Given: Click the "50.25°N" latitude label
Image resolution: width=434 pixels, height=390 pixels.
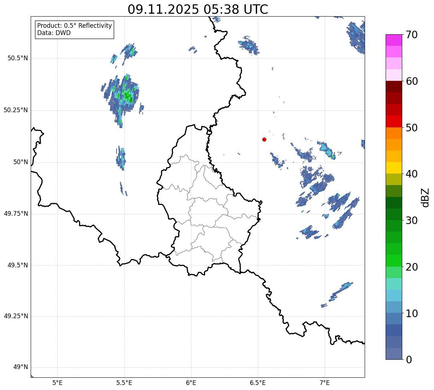Looking at the screenshot, I should pyautogui.click(x=16, y=110).
